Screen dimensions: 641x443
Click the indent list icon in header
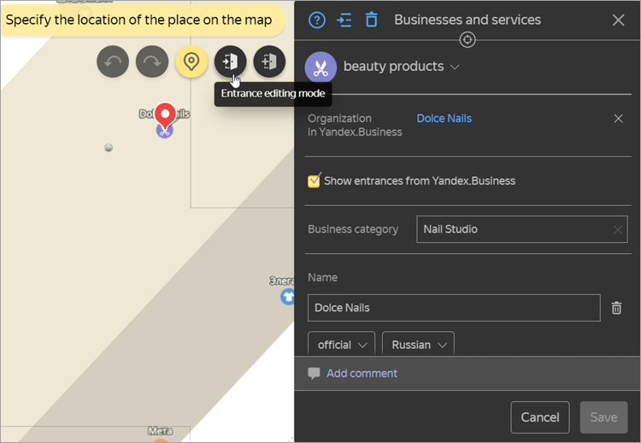[x=344, y=20]
